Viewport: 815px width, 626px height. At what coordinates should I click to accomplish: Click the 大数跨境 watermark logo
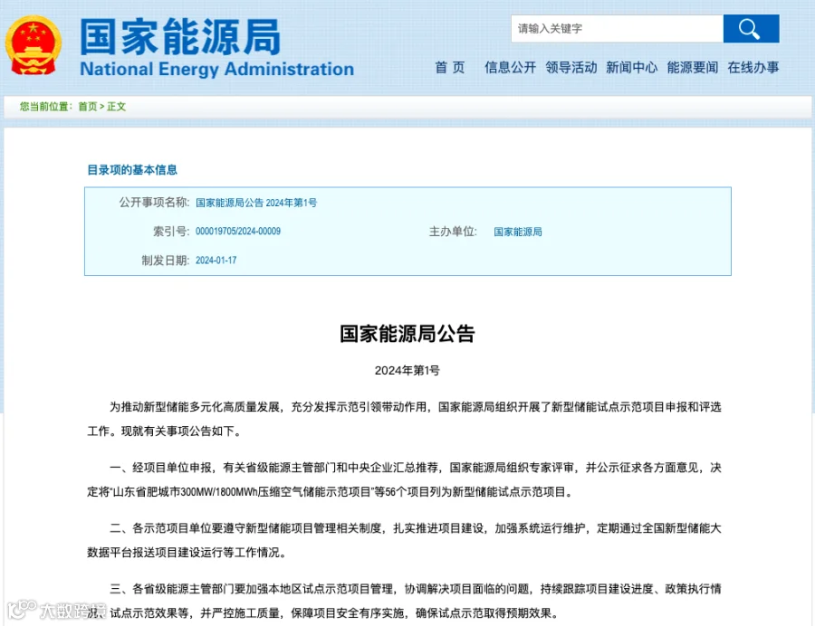(x=57, y=610)
